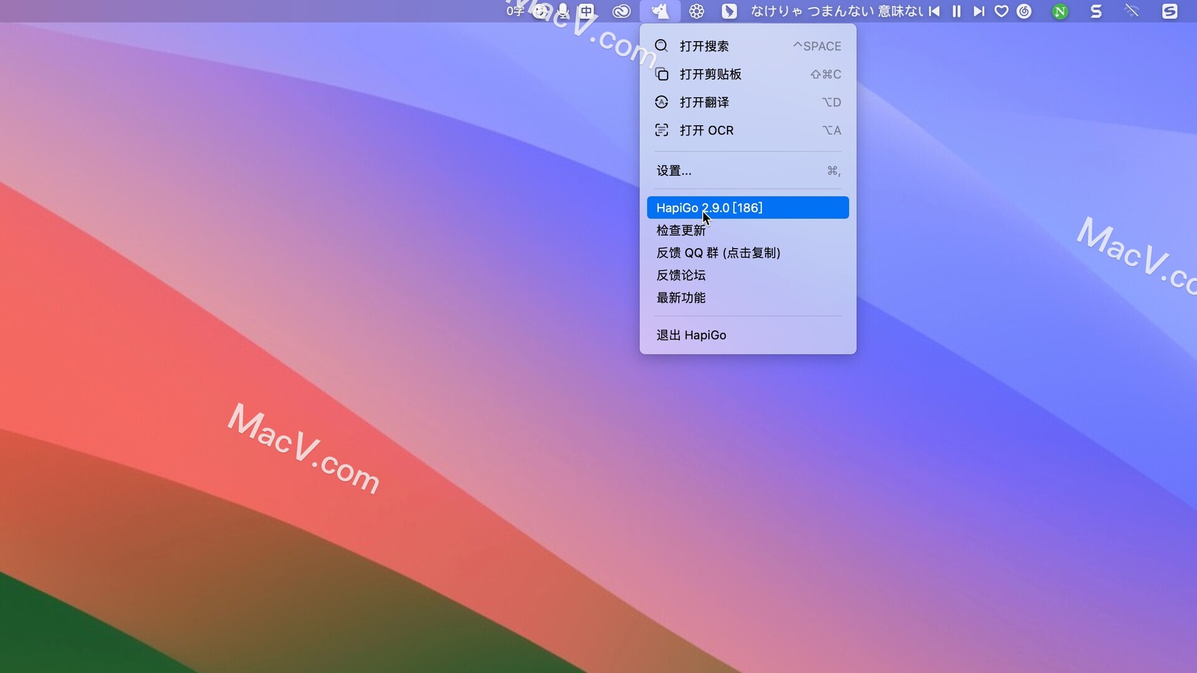
Task: Click the HapiGo dog icon in menu bar
Action: point(660,11)
